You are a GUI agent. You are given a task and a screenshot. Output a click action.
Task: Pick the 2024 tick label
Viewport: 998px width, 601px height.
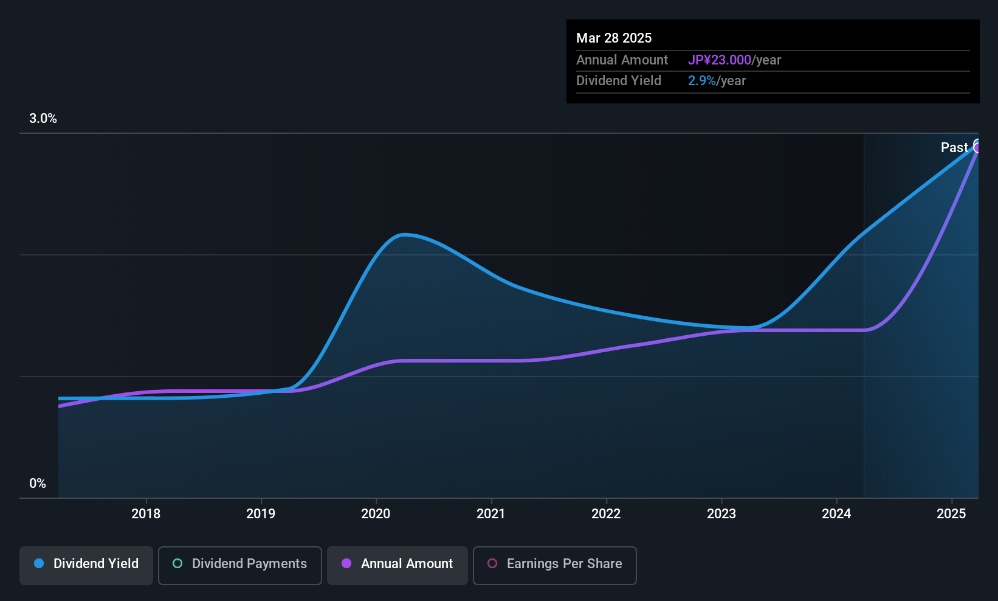[836, 514]
